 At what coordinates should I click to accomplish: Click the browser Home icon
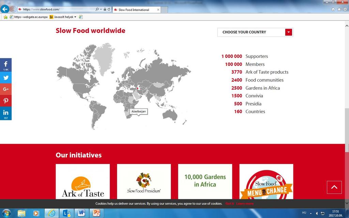tap(333, 9)
